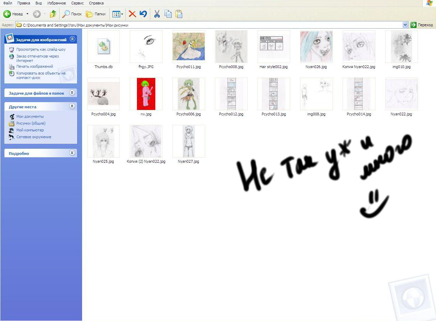Click the printer icon for printing images
Viewport: 436px width, 321px height.
pyautogui.click(x=12, y=66)
